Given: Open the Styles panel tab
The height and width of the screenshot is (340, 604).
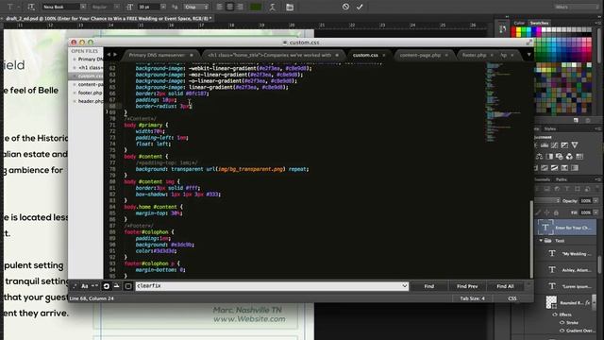Looking at the screenshot, I should pyautogui.click(x=549, y=128).
